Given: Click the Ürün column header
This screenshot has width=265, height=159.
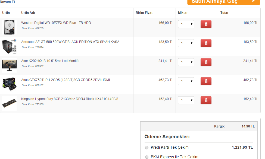Looking at the screenshot, I should 6,13.
